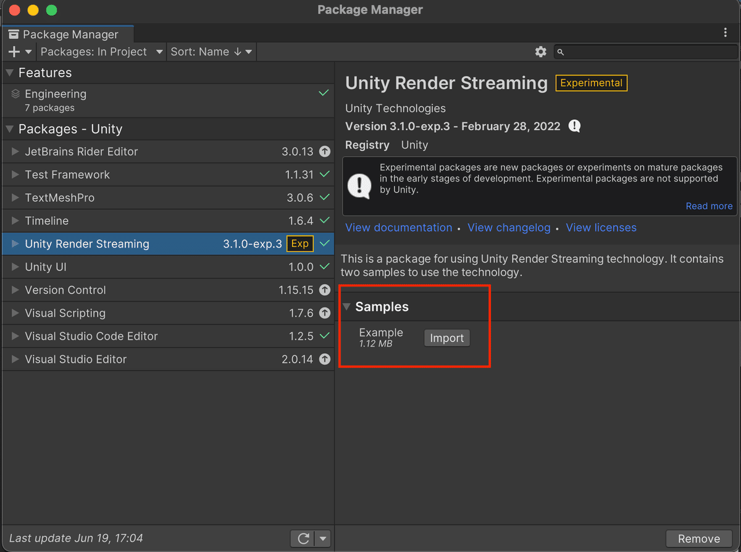The image size is (741, 552).
Task: Open the View licenses link
Action: 601,228
